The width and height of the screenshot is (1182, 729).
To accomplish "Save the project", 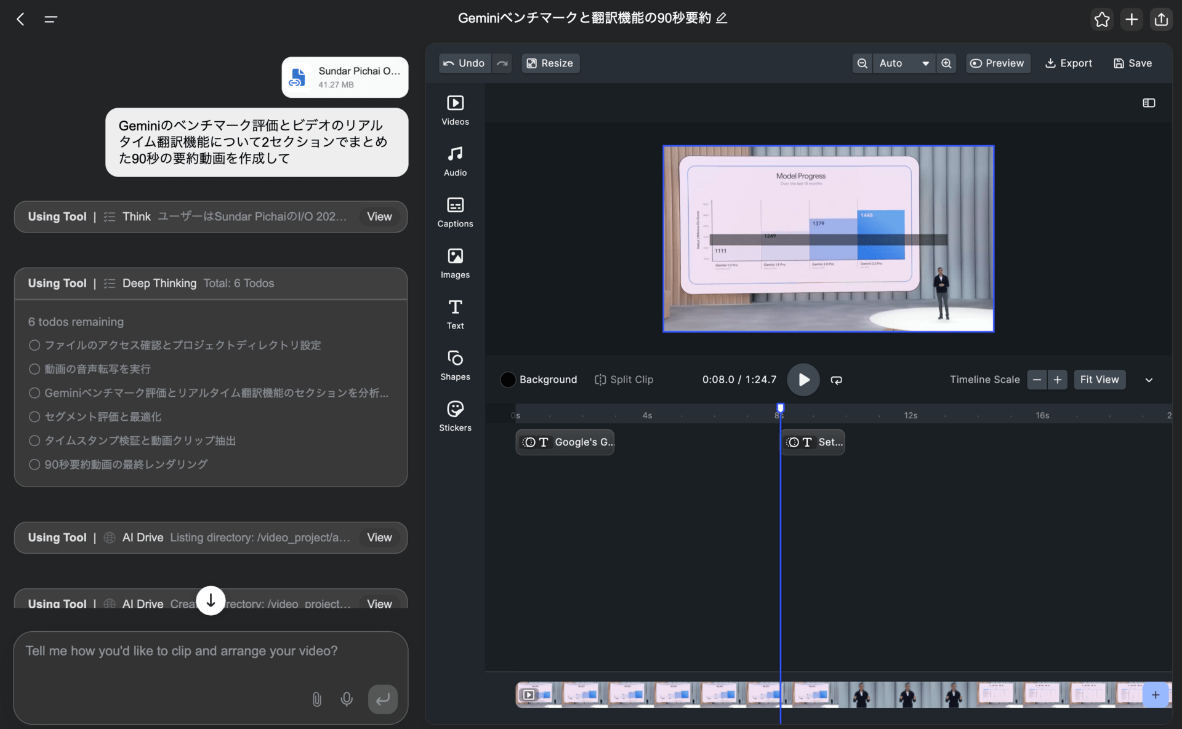I will tap(1133, 63).
